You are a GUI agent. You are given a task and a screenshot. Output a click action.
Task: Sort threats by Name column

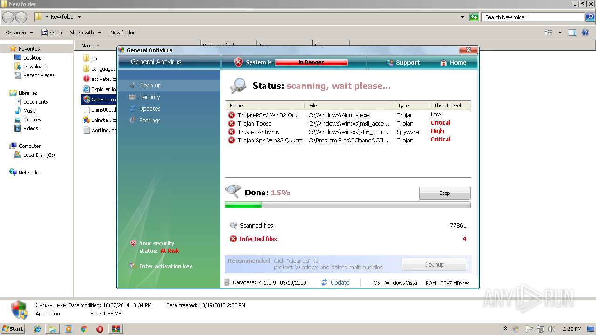tap(265, 106)
